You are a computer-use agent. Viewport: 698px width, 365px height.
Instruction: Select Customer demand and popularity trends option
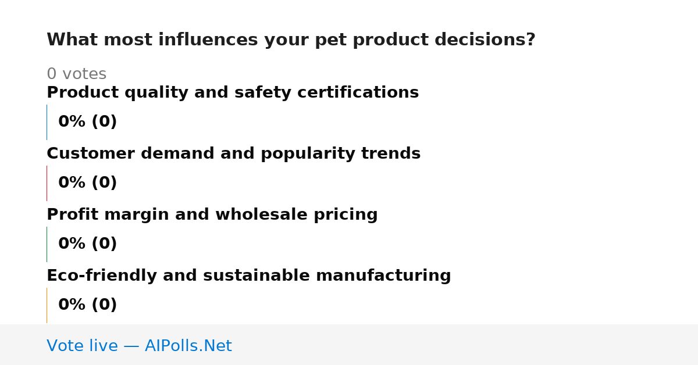pyautogui.click(x=233, y=154)
